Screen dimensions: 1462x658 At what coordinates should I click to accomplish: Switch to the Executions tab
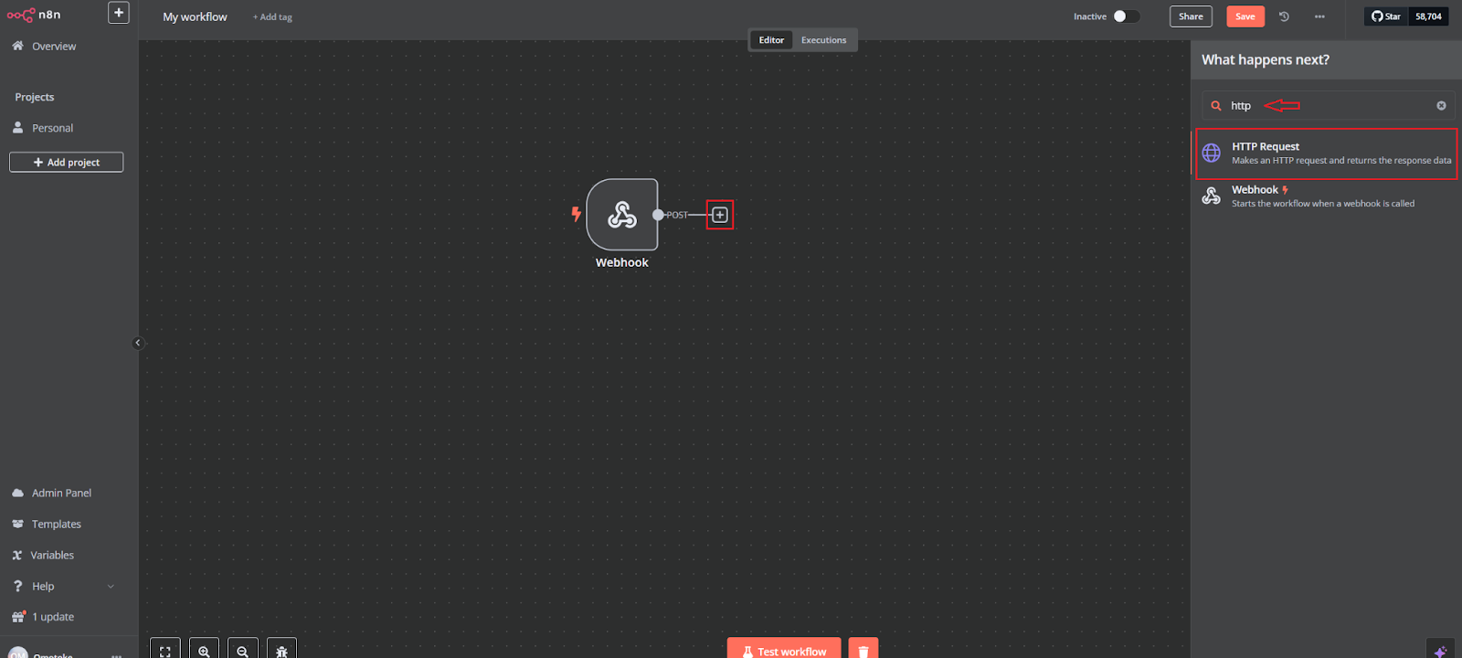coord(823,40)
